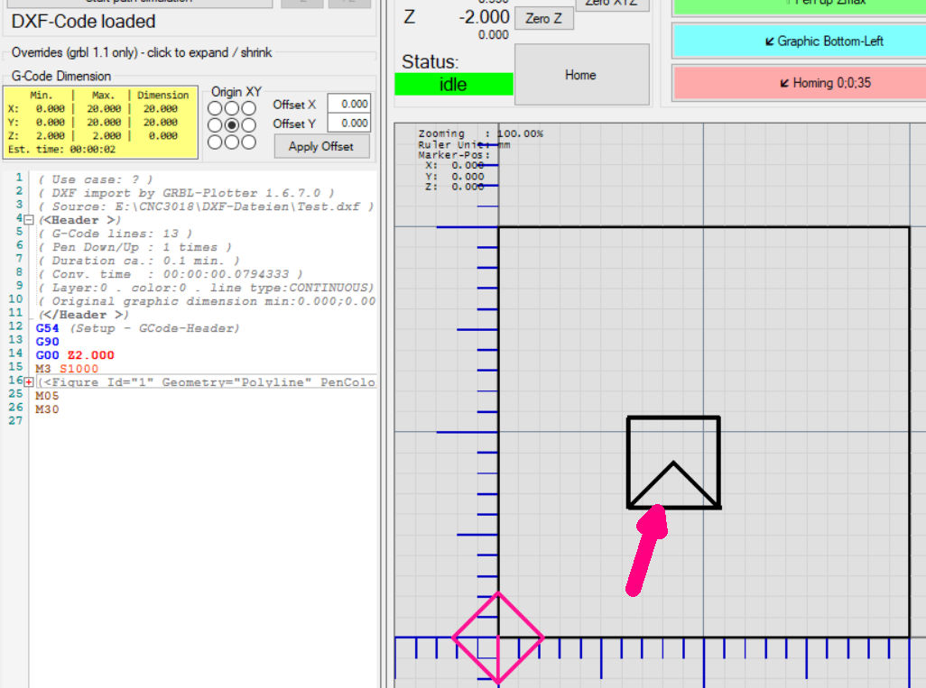Screen dimensions: 926x688
Task: Select the checked center Origin XY radio
Action: pyautogui.click(x=232, y=125)
